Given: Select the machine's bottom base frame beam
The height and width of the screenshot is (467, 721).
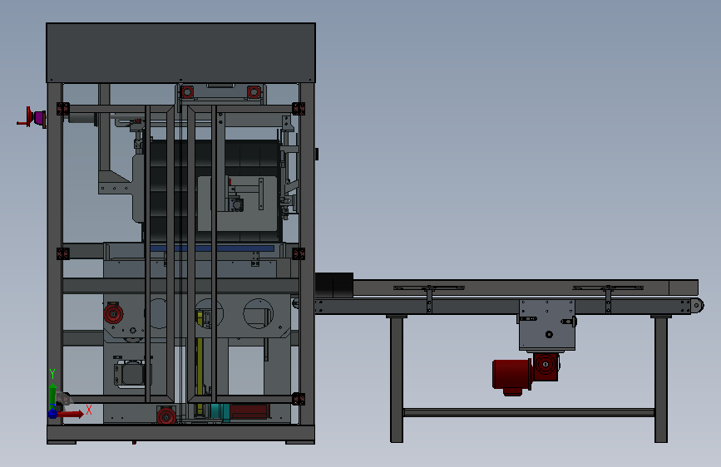Looking at the screenshot, I should 180,433.
